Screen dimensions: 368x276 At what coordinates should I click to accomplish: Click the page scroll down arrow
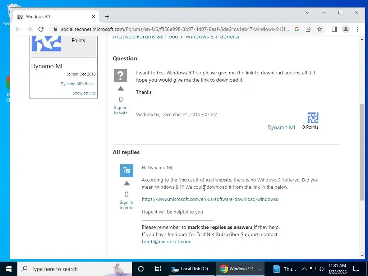coord(362,256)
